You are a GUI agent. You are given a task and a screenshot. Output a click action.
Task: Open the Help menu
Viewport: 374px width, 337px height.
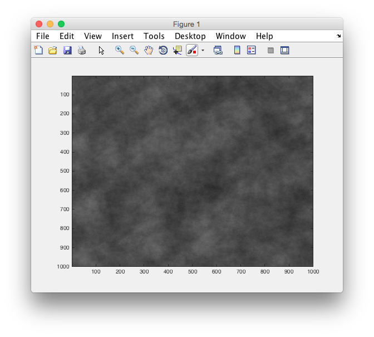264,36
